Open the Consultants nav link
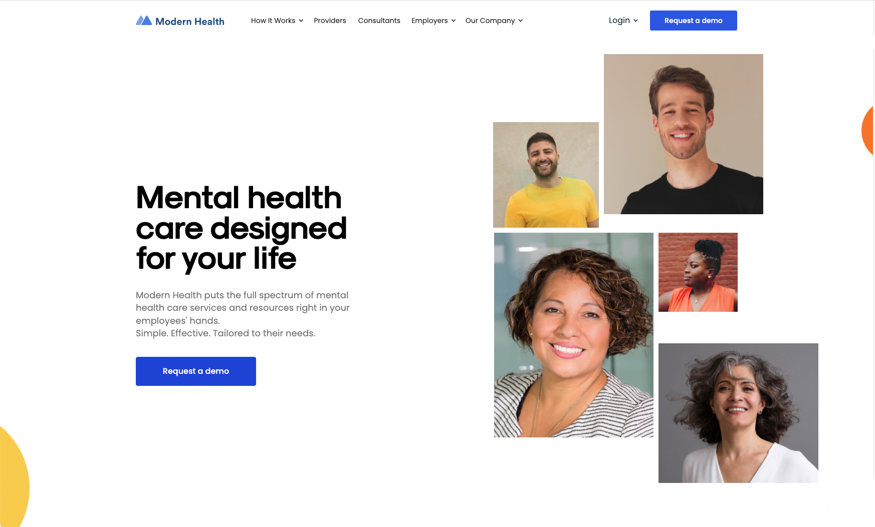Image resolution: width=875 pixels, height=527 pixels. pos(379,21)
